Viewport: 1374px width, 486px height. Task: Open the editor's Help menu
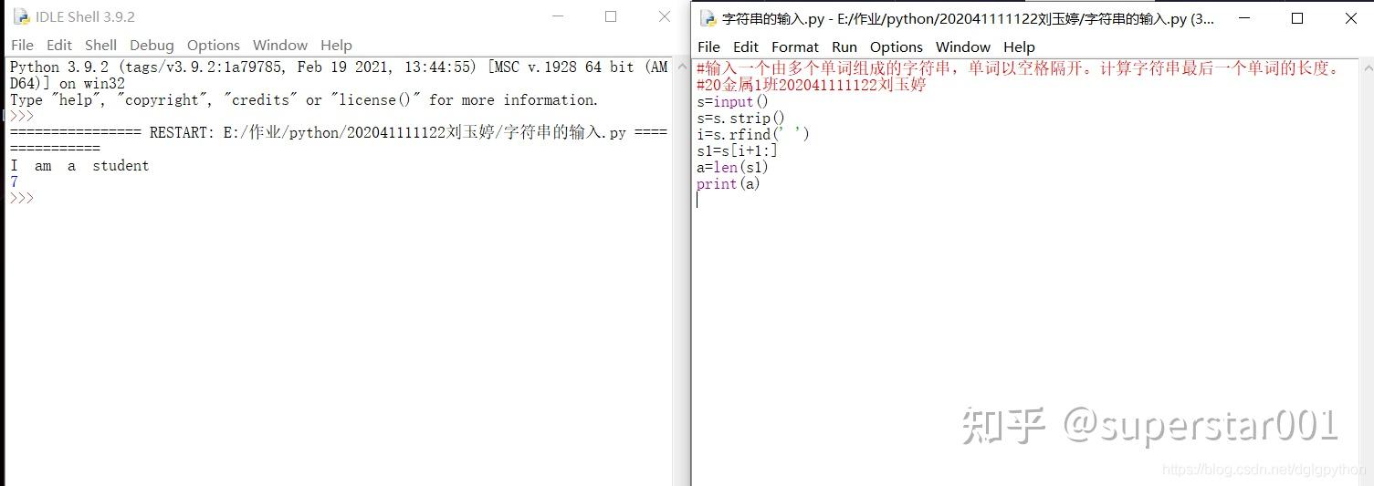click(x=1019, y=47)
